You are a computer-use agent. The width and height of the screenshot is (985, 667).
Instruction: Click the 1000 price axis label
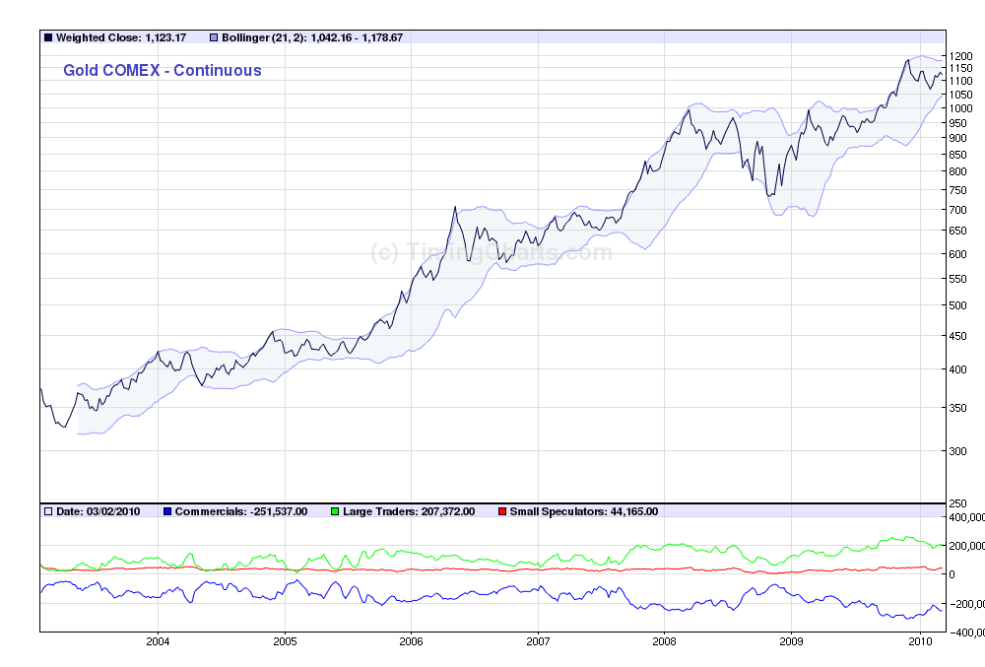pyautogui.click(x=960, y=108)
